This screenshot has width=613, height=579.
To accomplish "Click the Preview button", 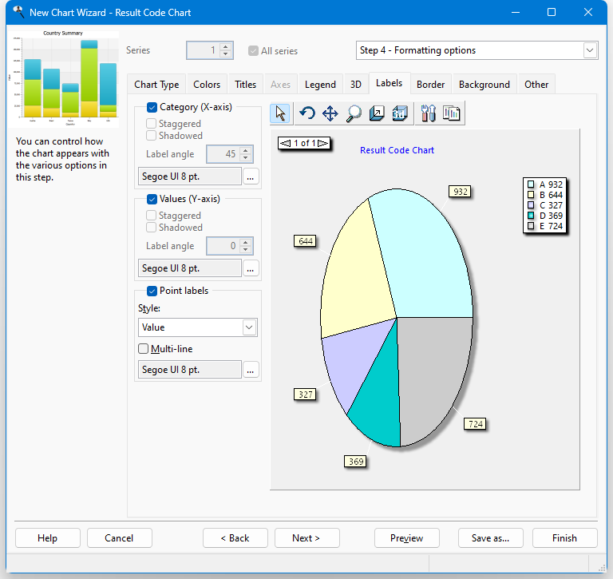I will [407, 538].
